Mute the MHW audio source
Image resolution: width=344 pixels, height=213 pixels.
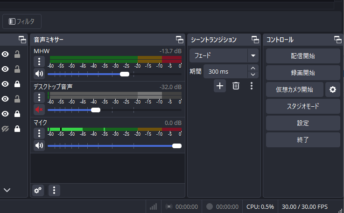pos(39,74)
